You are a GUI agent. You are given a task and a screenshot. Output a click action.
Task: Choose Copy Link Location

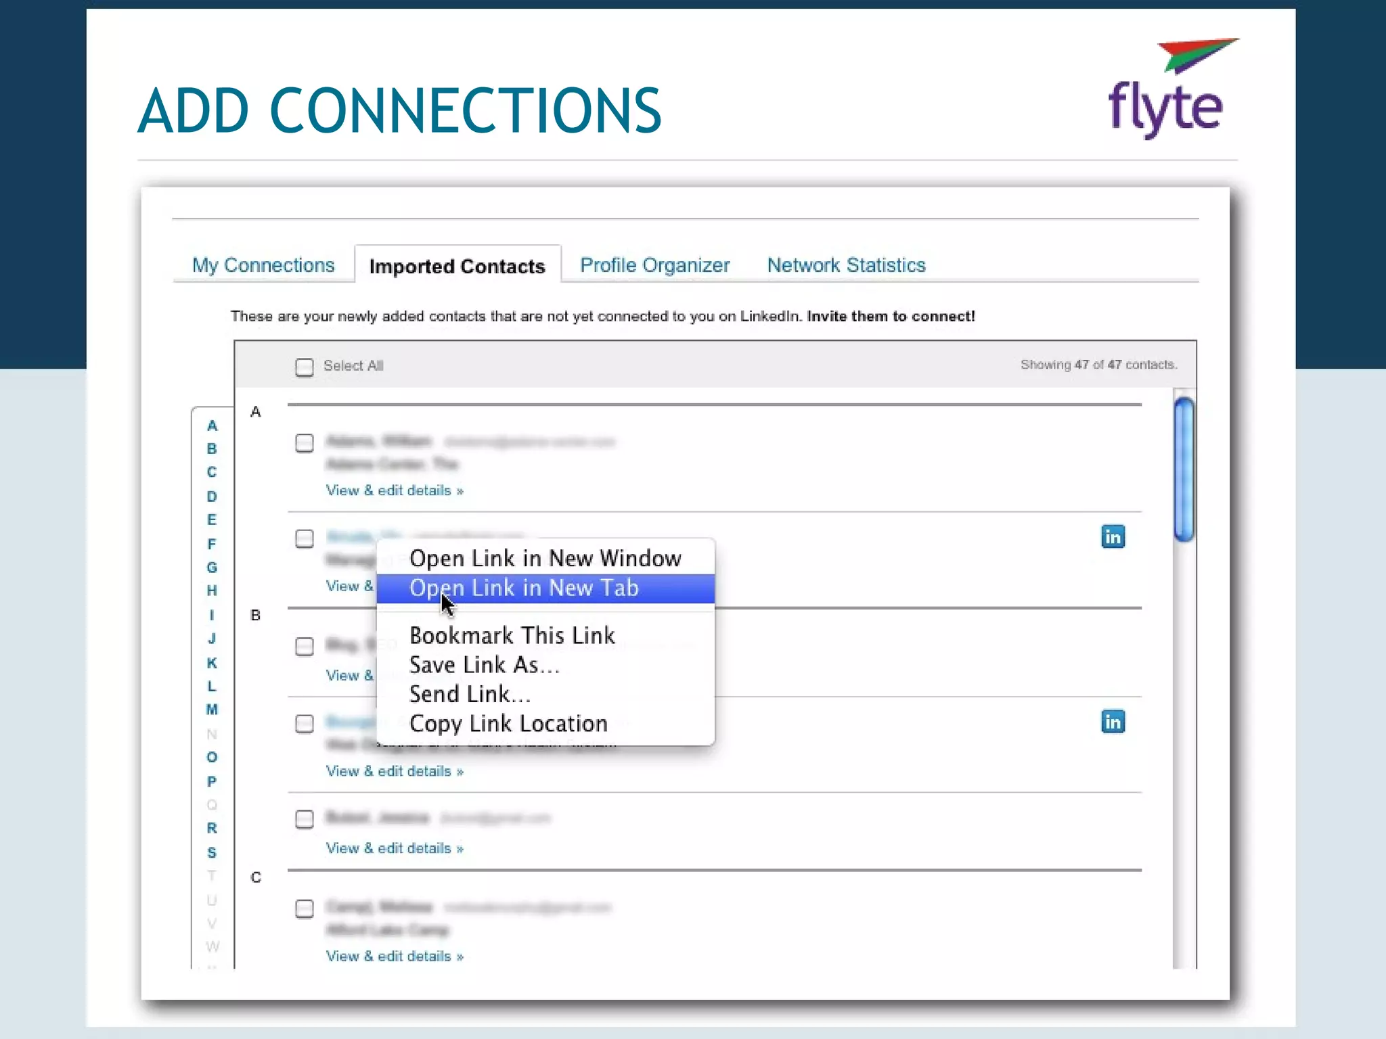click(x=508, y=724)
